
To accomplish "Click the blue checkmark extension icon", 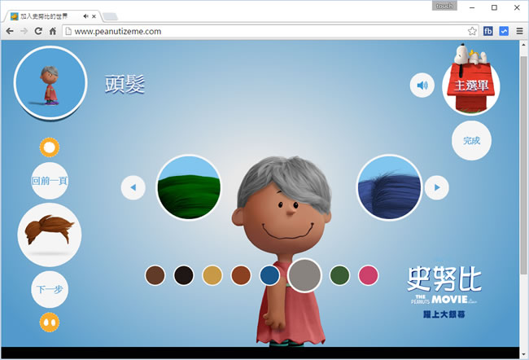I will (x=504, y=31).
